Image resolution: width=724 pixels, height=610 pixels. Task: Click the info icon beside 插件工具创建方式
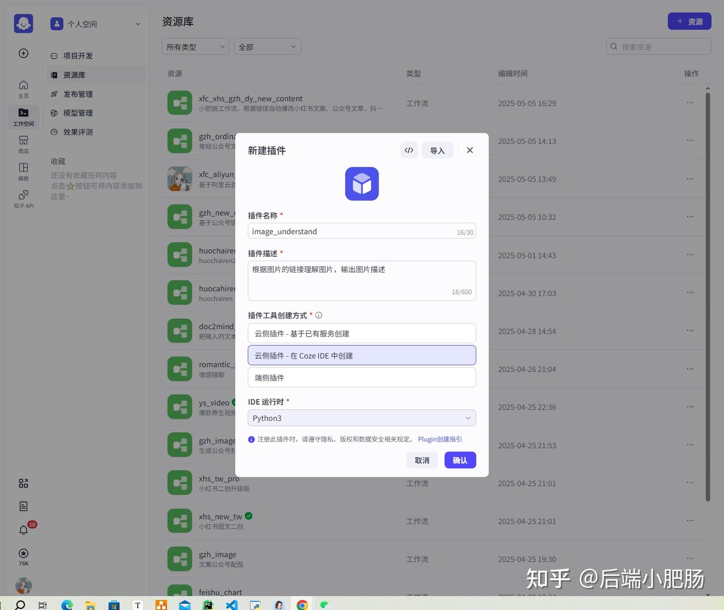(x=318, y=316)
